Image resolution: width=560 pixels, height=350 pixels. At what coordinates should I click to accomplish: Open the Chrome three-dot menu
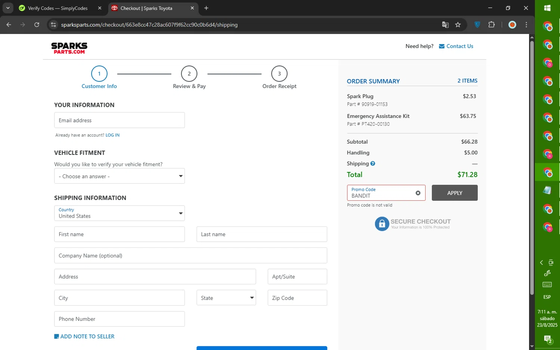tap(526, 25)
